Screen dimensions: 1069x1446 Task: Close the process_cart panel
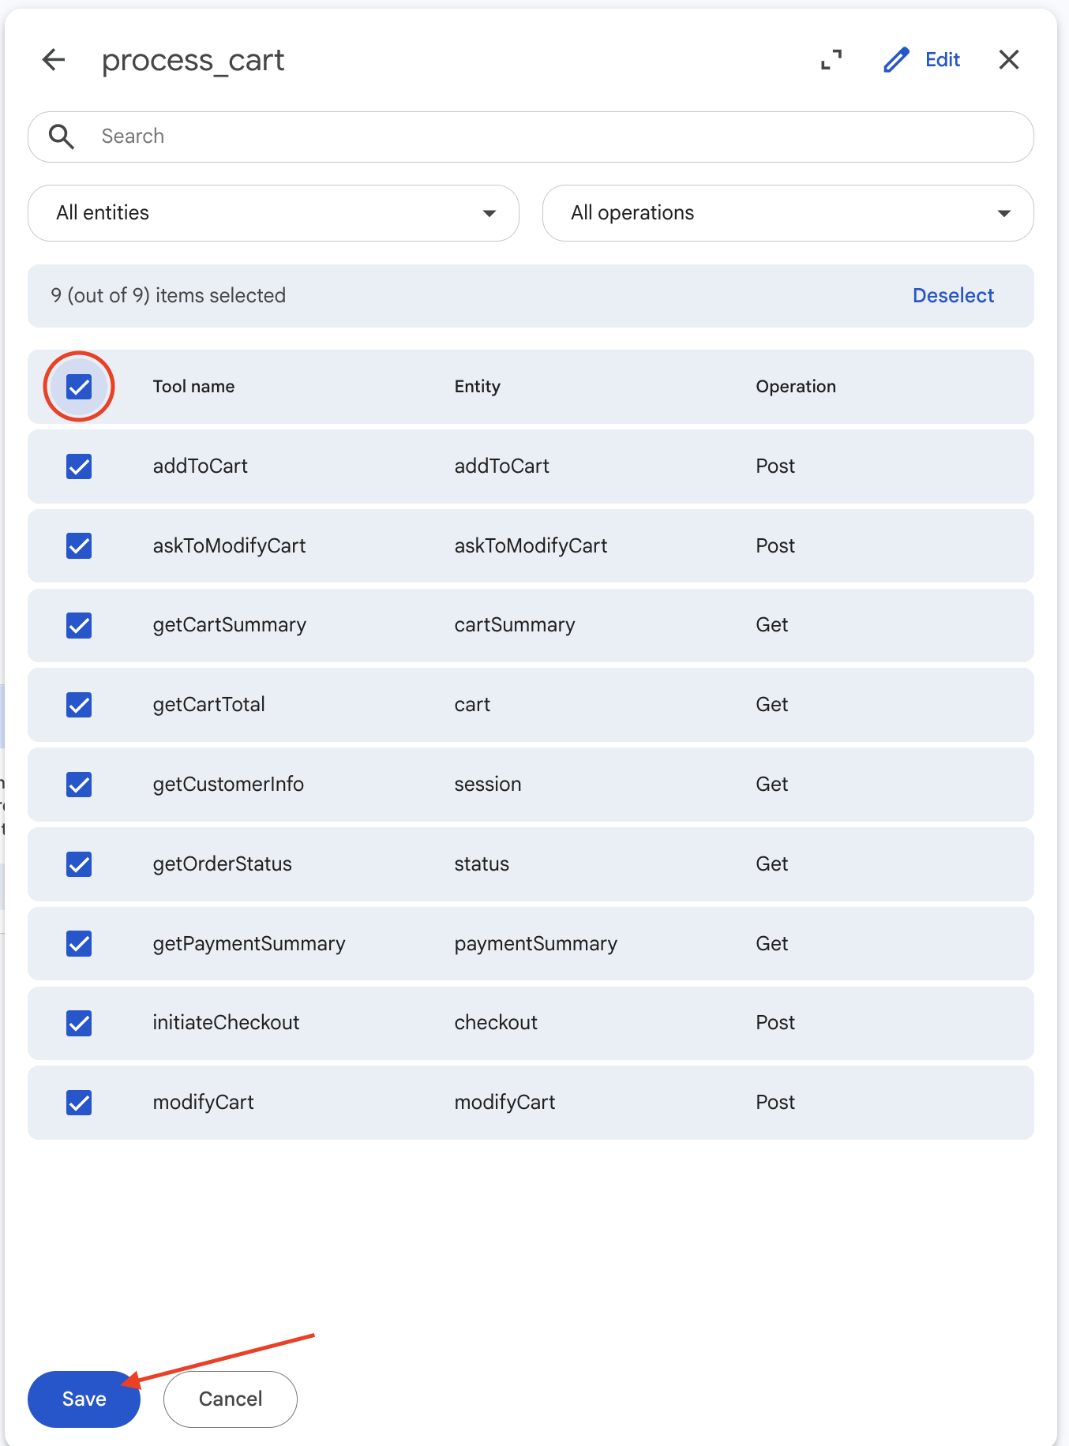point(1009,59)
